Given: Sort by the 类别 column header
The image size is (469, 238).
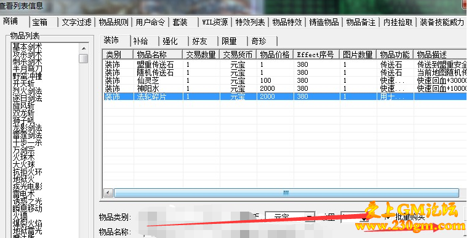Looking at the screenshot, I should click(x=118, y=55).
